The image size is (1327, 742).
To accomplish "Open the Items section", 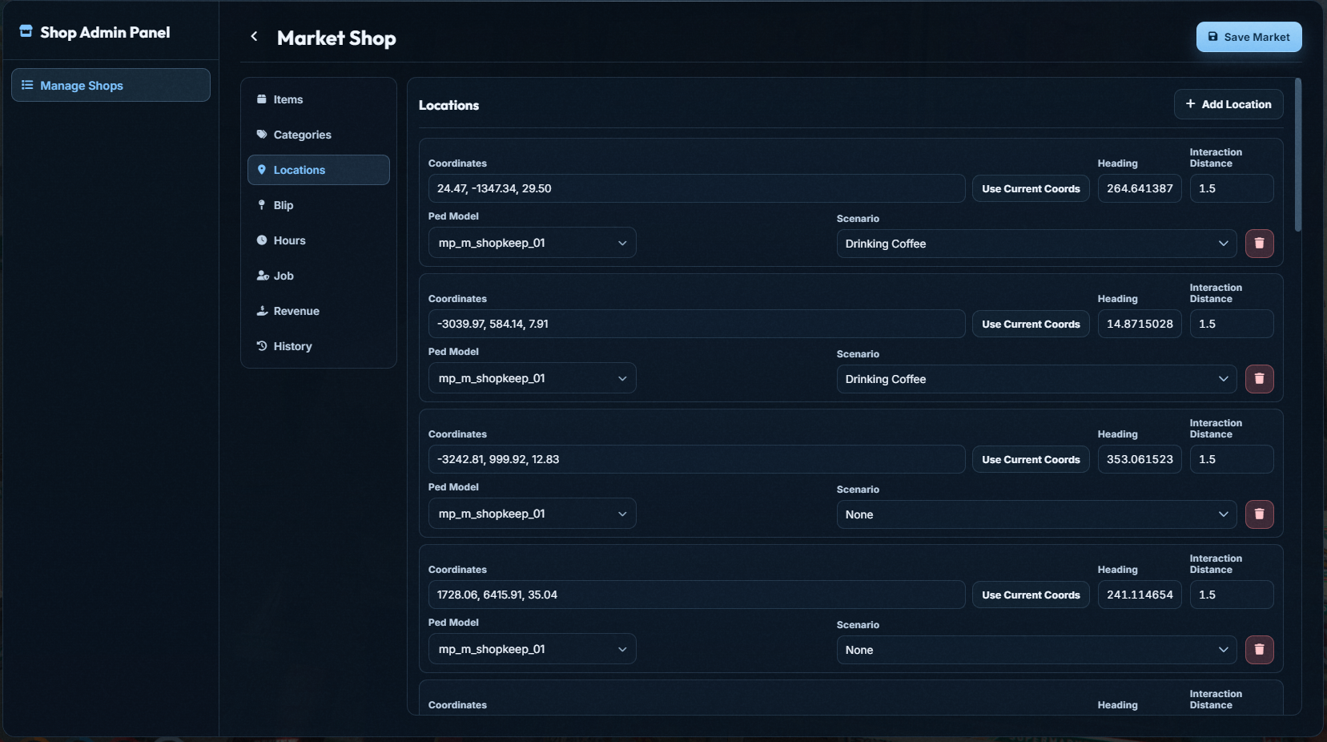I will pos(319,99).
